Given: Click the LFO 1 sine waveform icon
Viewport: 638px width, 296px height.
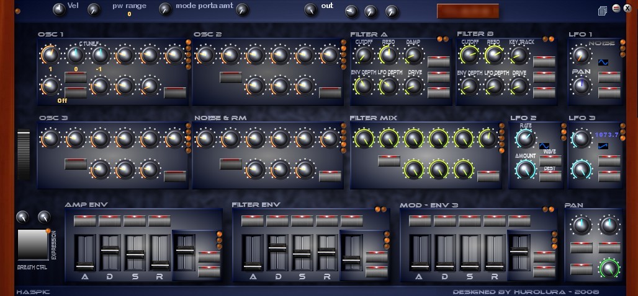Looking at the screenshot, I should 603,63.
